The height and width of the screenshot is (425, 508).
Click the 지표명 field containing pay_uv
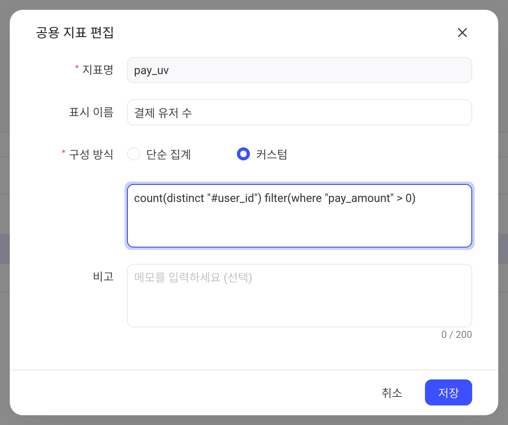click(x=300, y=70)
